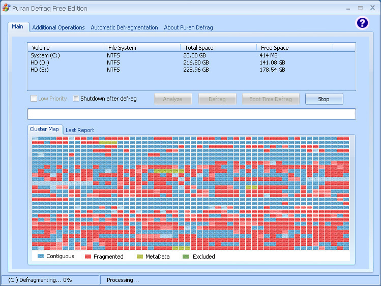Click the MetaData legend label
This screenshot has width=381, height=286.
pos(158,257)
